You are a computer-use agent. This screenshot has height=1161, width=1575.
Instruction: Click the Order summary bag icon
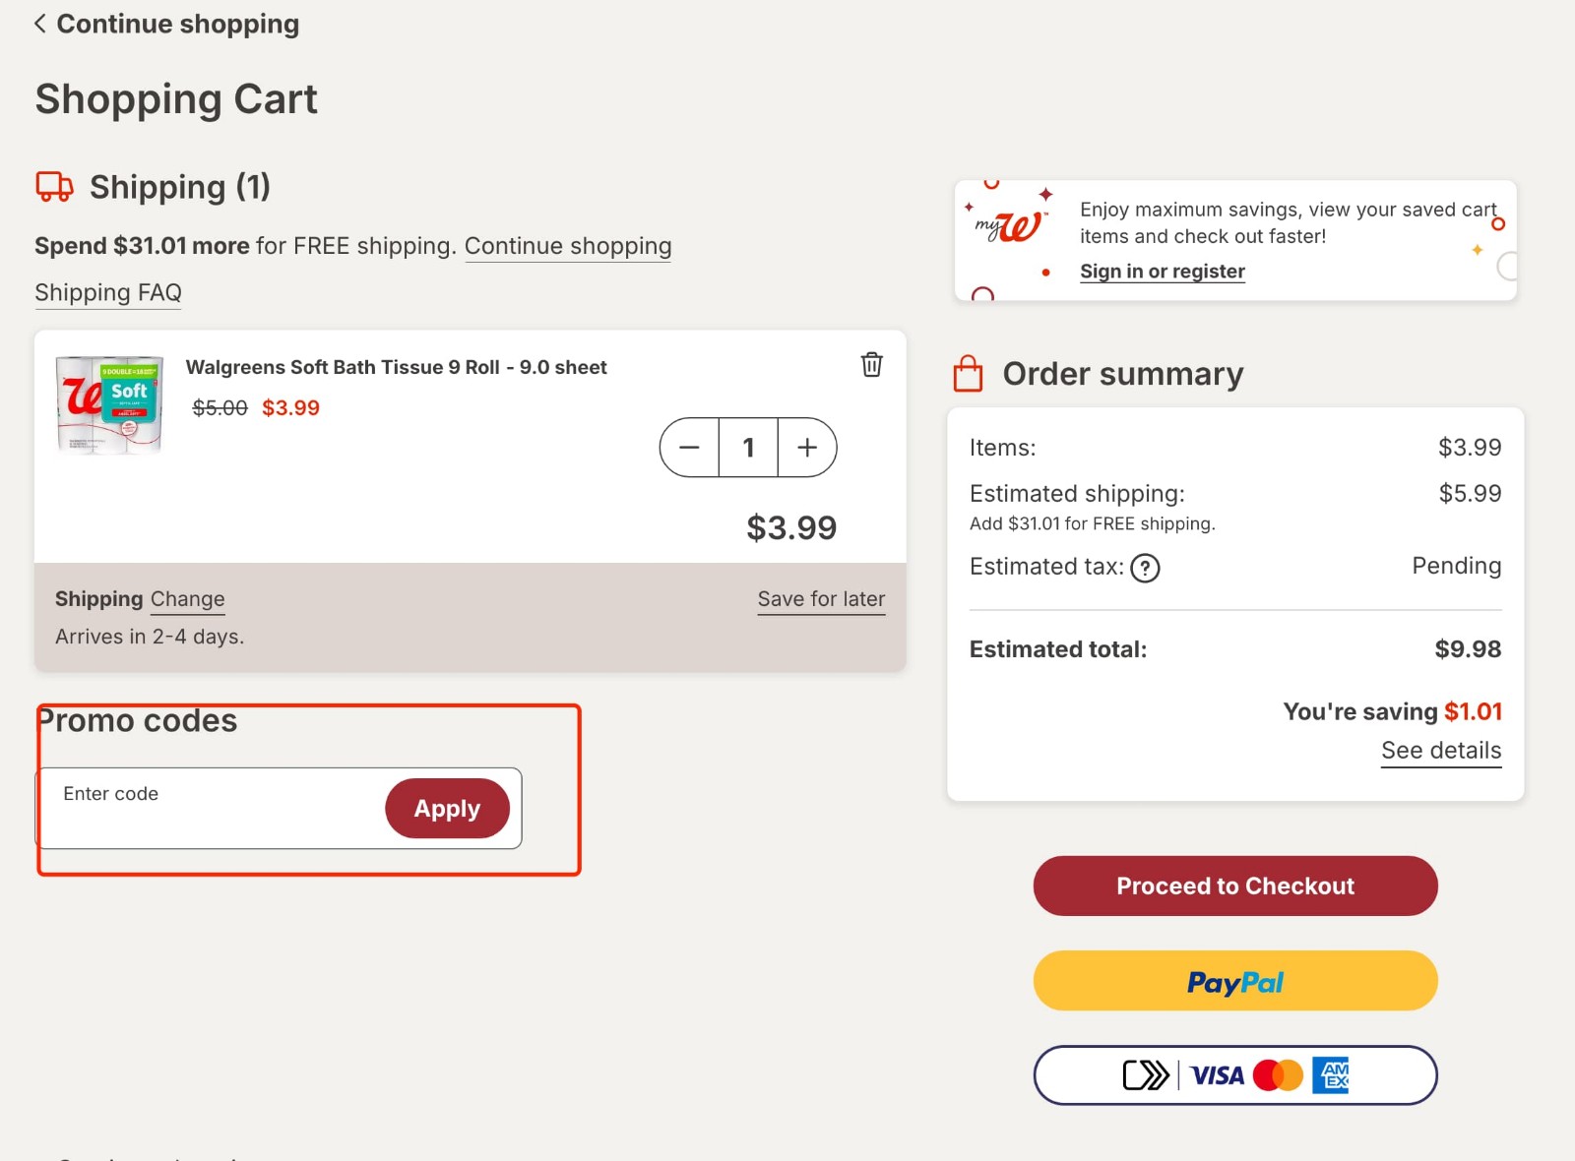coord(968,373)
